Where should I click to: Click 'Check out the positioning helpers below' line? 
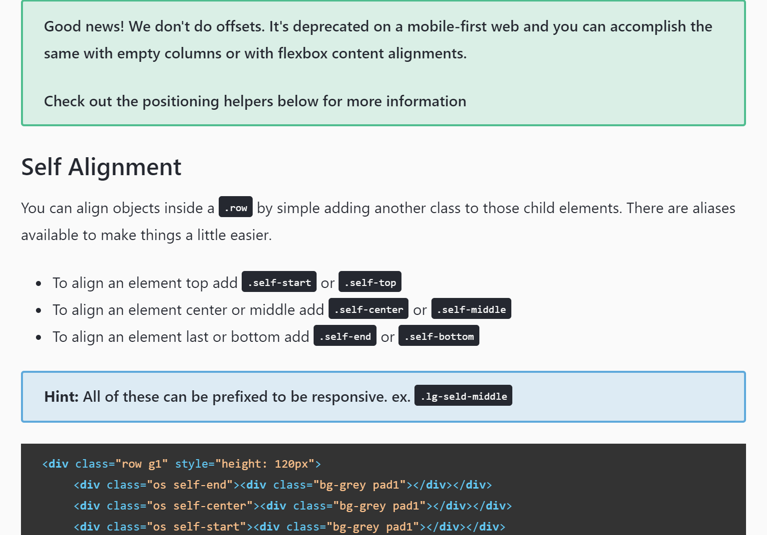click(x=255, y=101)
